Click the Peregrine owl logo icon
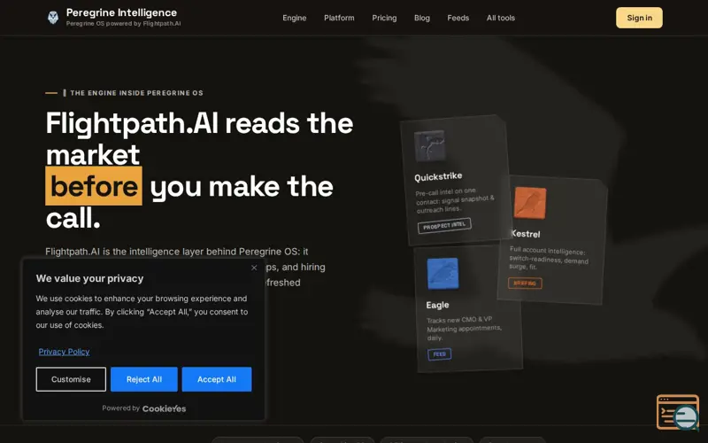The height and width of the screenshot is (443, 708). (53, 18)
